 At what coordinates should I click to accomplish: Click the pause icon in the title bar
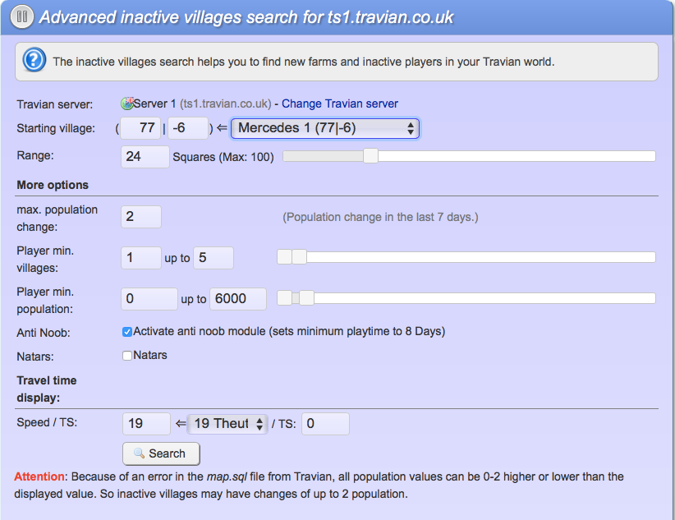coord(21,16)
